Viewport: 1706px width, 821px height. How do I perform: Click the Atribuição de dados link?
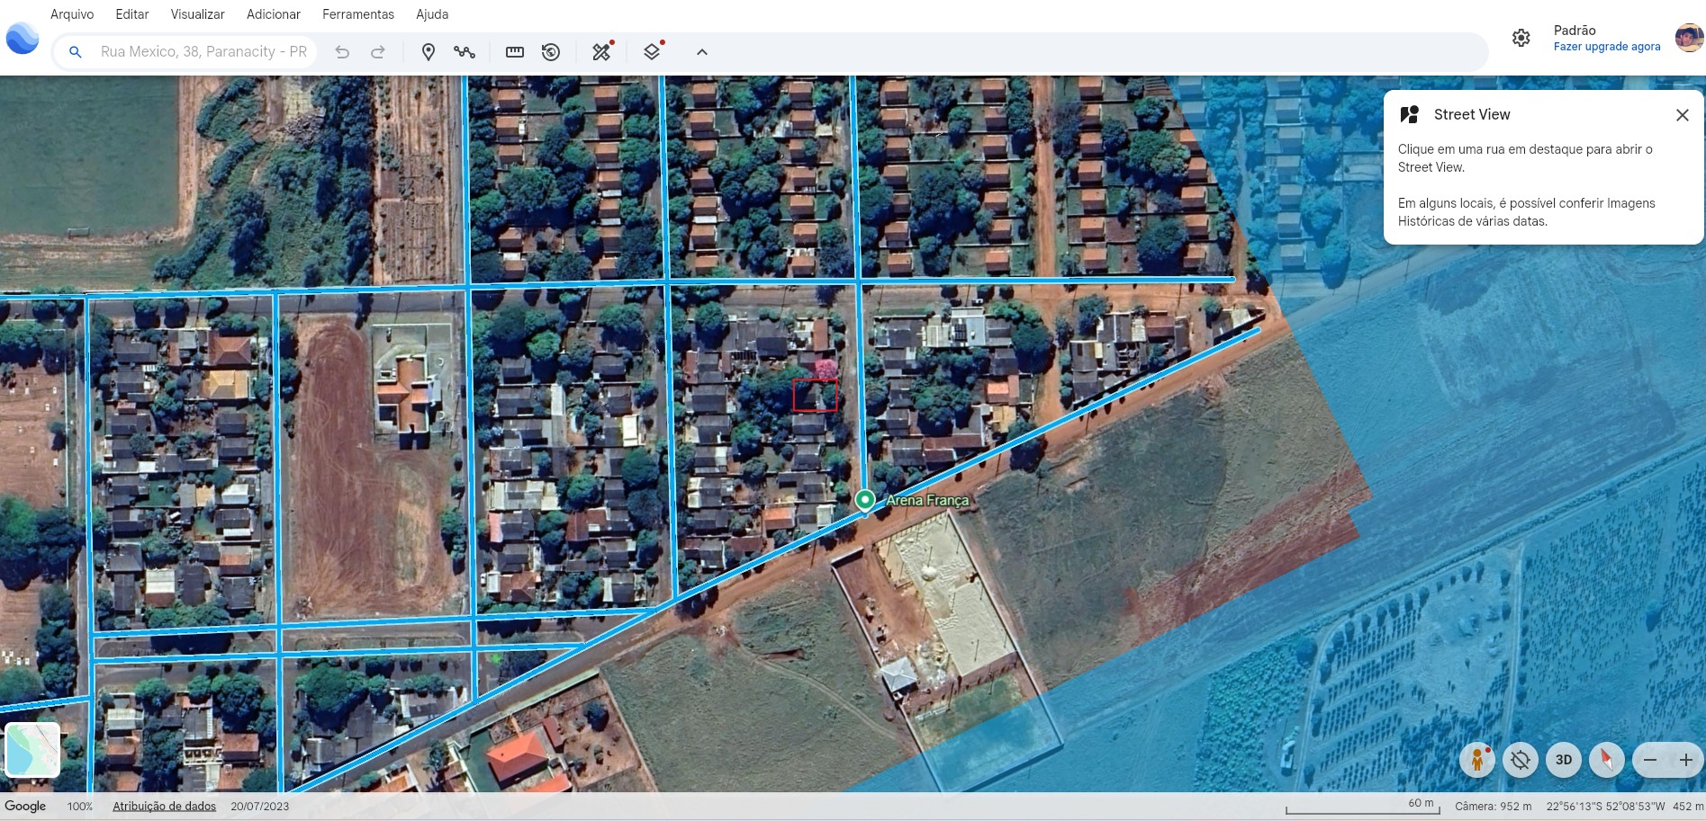tap(164, 807)
